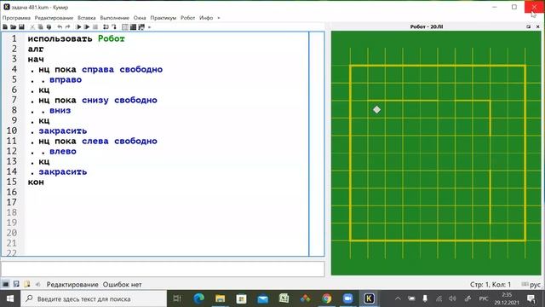
Task: Click the output console area below the editor
Action: 163,269
